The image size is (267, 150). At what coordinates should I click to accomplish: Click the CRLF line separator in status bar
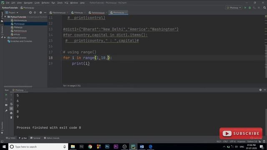[225, 142]
